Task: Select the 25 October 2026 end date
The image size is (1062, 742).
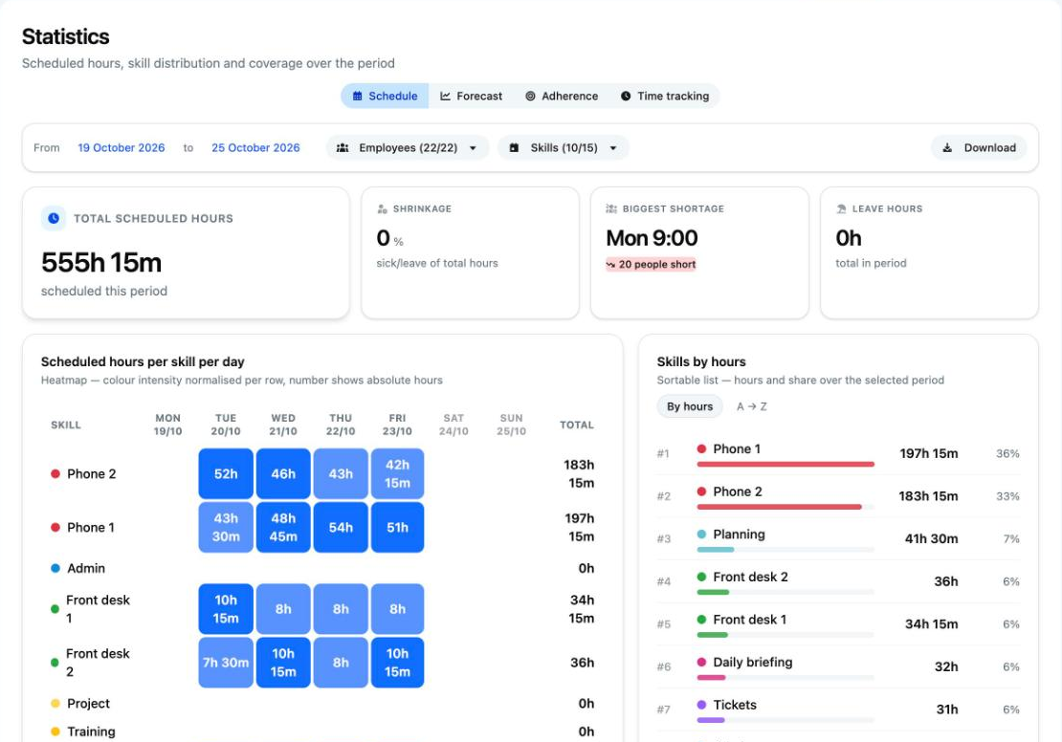Action: pos(255,147)
